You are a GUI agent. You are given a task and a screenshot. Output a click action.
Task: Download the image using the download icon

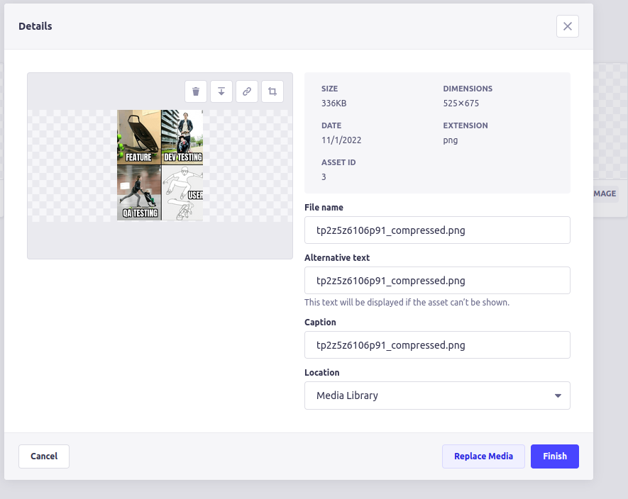(221, 91)
